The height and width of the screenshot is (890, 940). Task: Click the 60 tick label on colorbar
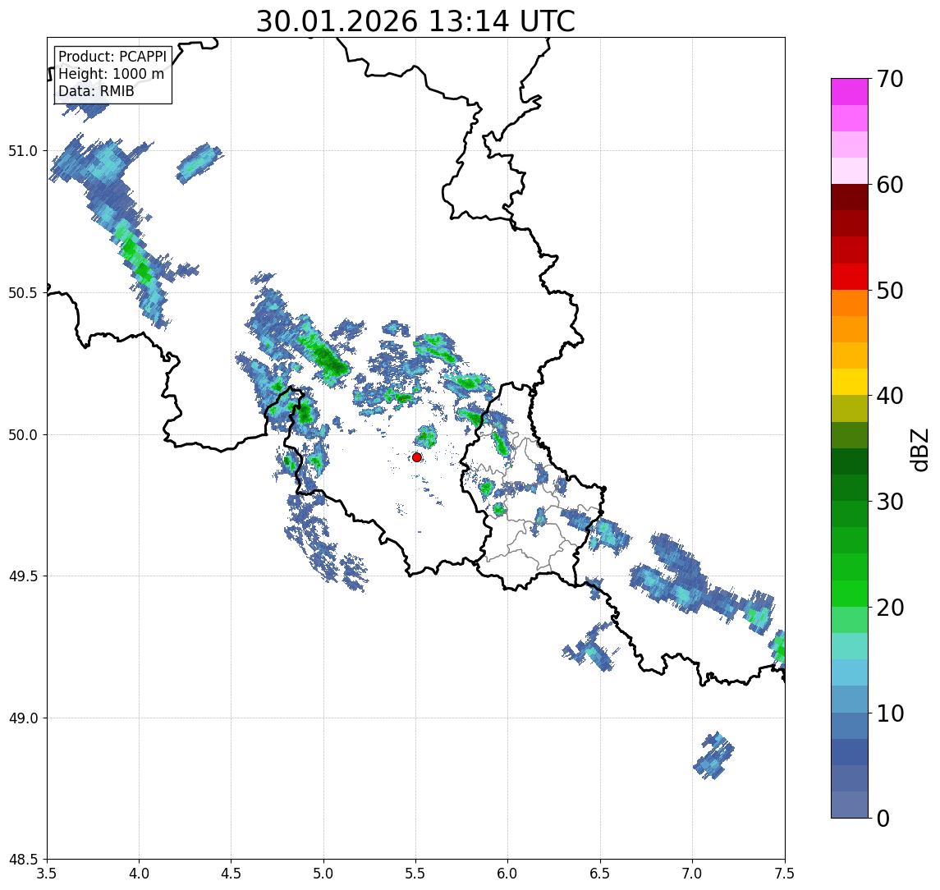pyautogui.click(x=890, y=185)
